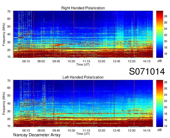
Task: Click the 14 dB tick on Left Handed colorbar
Action: [165, 126]
